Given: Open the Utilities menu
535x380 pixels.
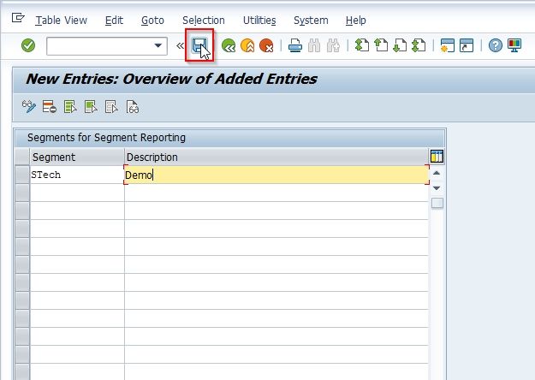Looking at the screenshot, I should click(x=259, y=21).
